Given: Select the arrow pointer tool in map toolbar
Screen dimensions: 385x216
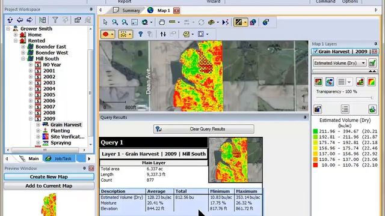Looking at the screenshot, I should pos(105,22).
